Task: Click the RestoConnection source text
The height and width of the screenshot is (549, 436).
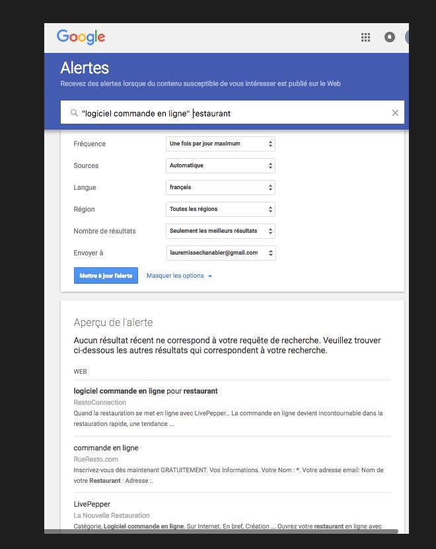Action: 100,403
